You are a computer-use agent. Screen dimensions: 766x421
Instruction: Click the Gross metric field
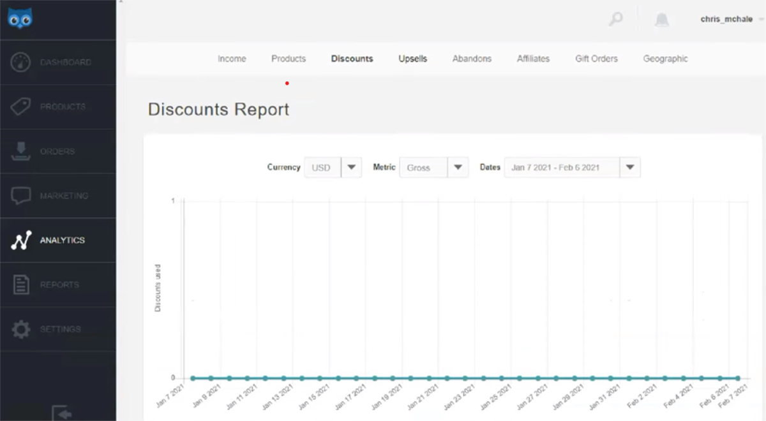[424, 168]
